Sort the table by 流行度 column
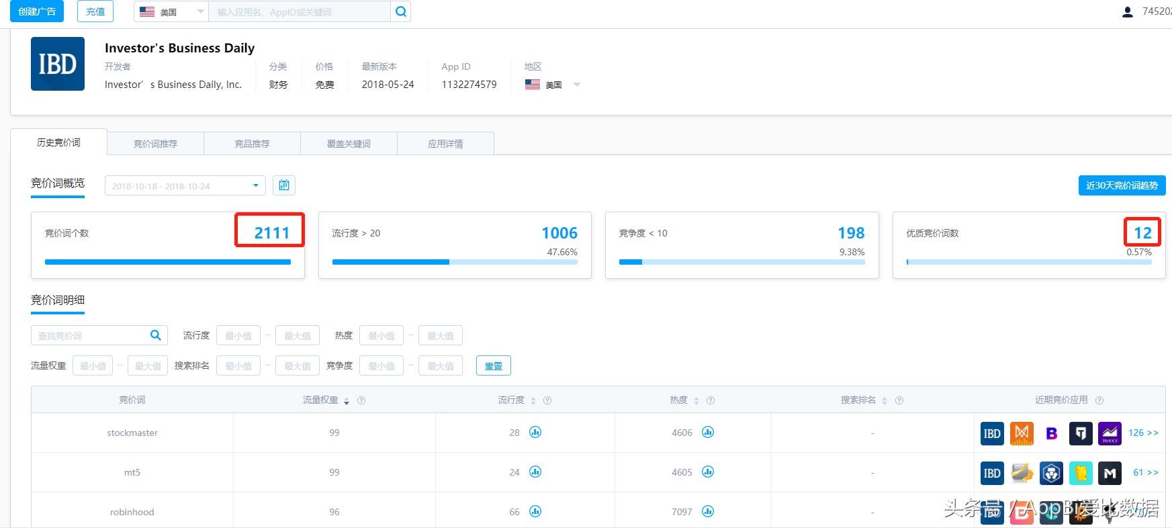The image size is (1172, 528). point(533,400)
